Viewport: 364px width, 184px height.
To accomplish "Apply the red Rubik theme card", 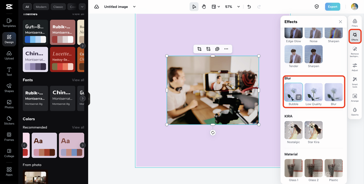I will click(63, 32).
